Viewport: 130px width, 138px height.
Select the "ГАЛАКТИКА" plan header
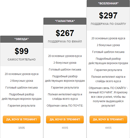point(65,21)
